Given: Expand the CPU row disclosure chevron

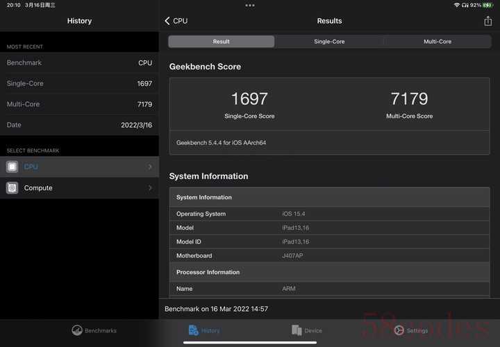Looking at the screenshot, I should coord(150,167).
